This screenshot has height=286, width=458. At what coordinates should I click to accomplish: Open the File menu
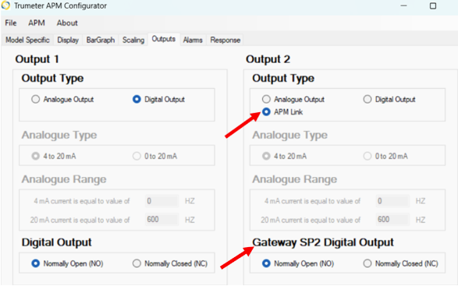click(x=11, y=23)
